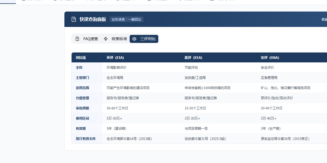Click the 环境影响评价 cell
This screenshot has width=327, height=163.
point(117,67)
